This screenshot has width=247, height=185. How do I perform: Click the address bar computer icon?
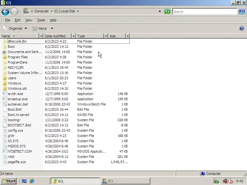coord(26,11)
